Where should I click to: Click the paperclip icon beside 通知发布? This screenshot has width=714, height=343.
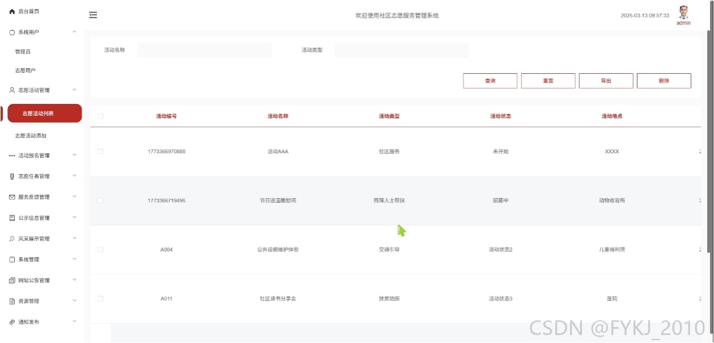(12, 322)
